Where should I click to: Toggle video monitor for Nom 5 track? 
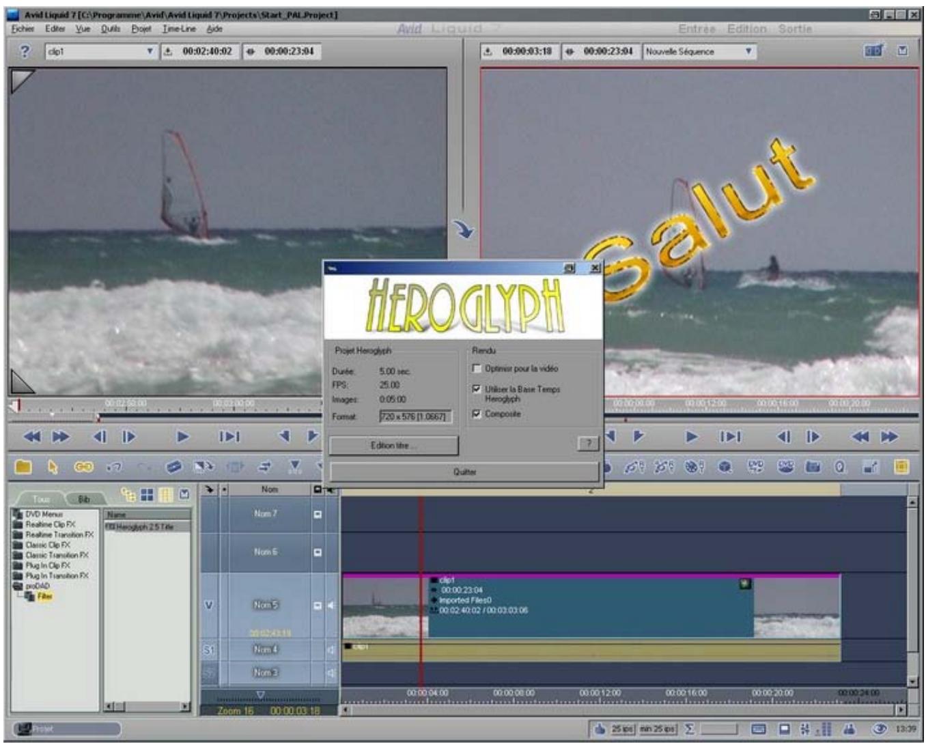click(318, 605)
